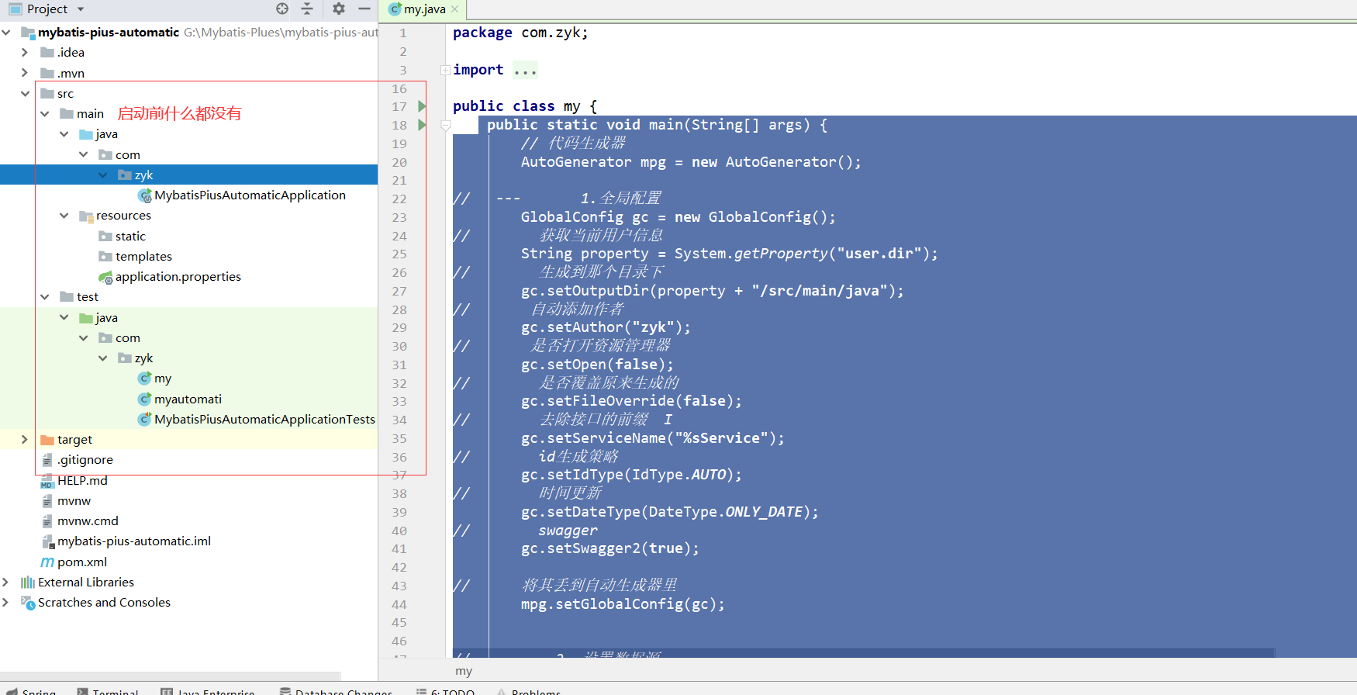Collapse the com package under test

pos(83,337)
